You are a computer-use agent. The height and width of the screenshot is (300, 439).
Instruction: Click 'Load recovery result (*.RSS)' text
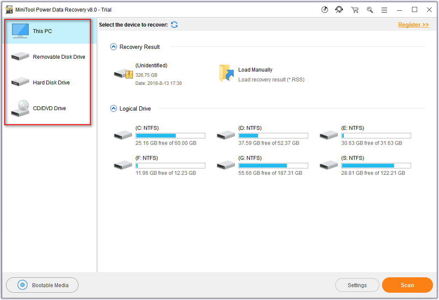pos(271,80)
